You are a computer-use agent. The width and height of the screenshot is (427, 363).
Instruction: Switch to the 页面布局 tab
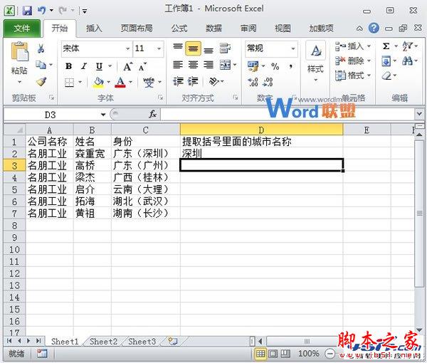137,28
